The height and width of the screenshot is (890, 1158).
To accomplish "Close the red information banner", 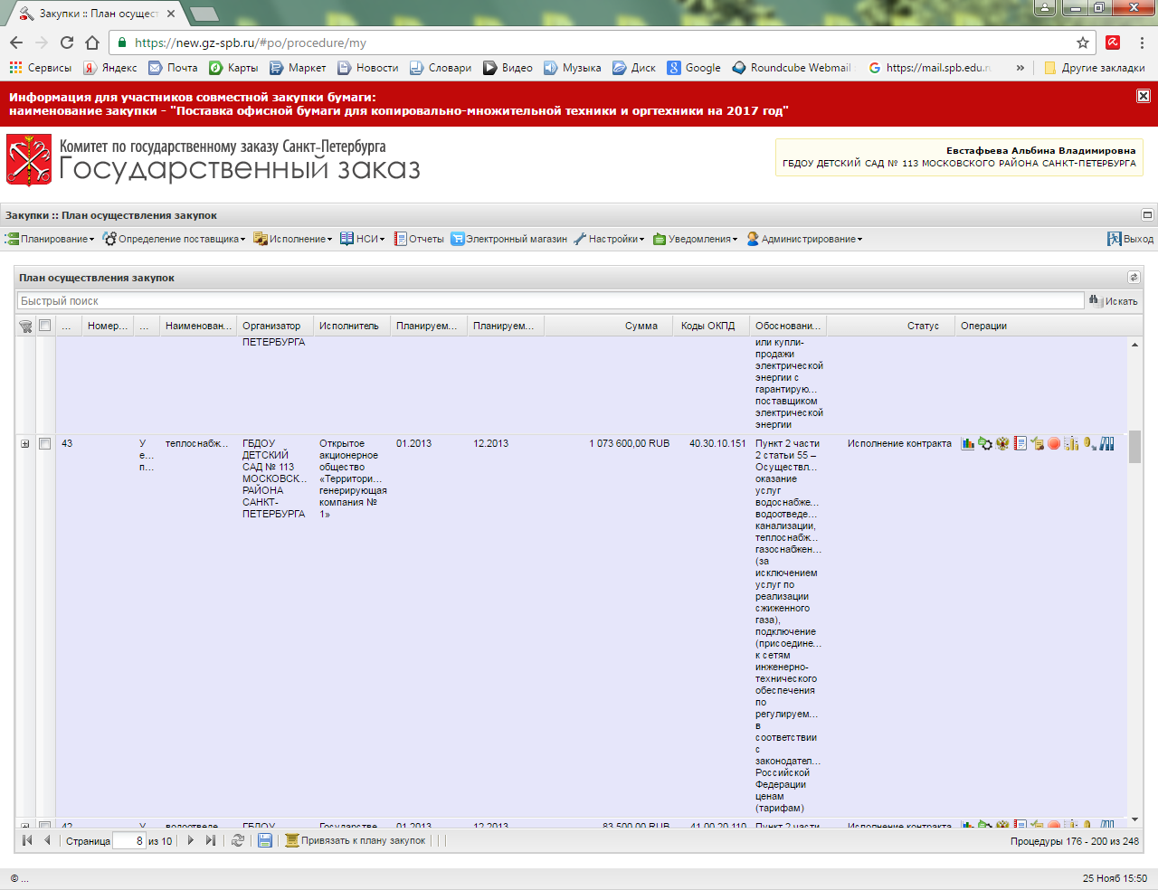I will [x=1144, y=96].
